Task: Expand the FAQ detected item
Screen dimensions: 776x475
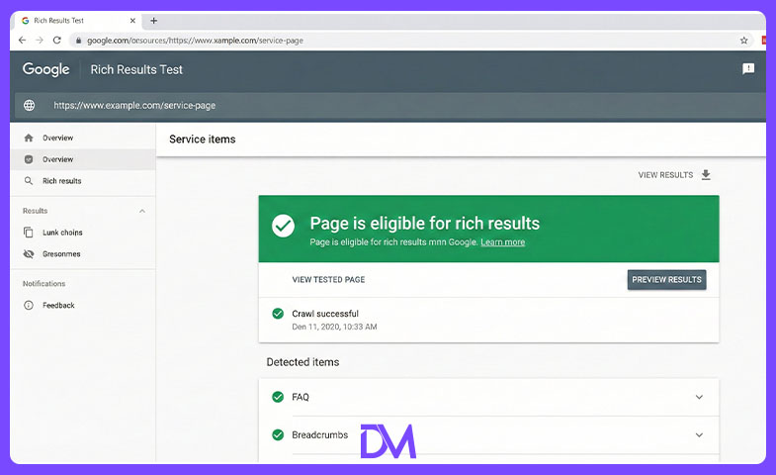Action: click(699, 397)
